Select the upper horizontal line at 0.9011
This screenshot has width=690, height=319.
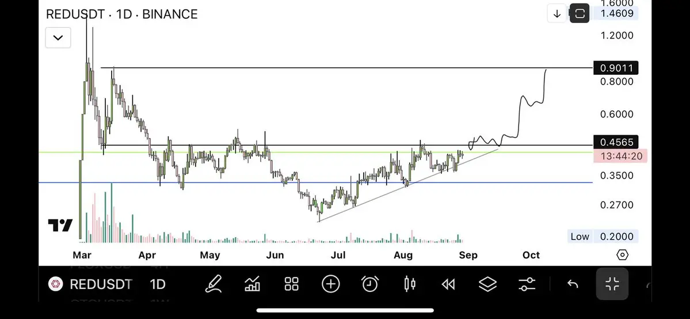point(347,68)
